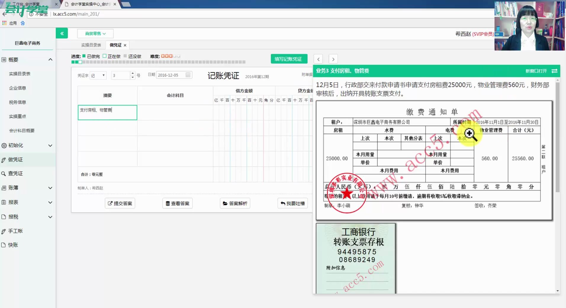Collapse the 概要 sidebar section
Viewport: 566px width, 308px height.
pyautogui.click(x=50, y=60)
